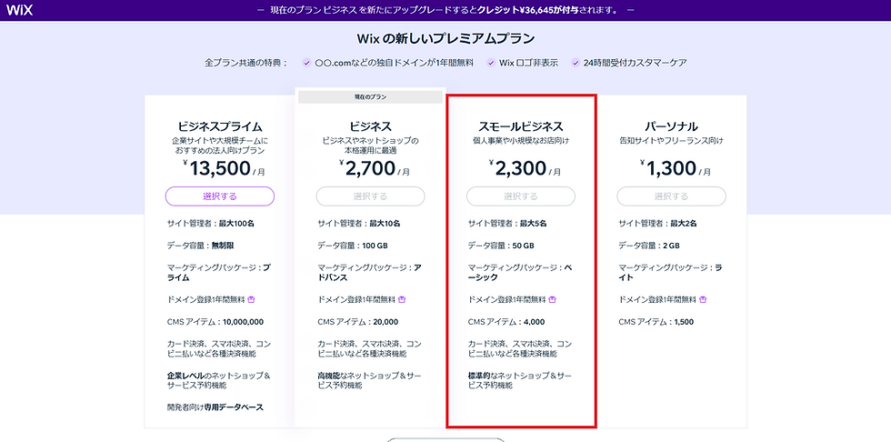Click サイト管理者：最大100名 text
891x442 pixels.
211,223
